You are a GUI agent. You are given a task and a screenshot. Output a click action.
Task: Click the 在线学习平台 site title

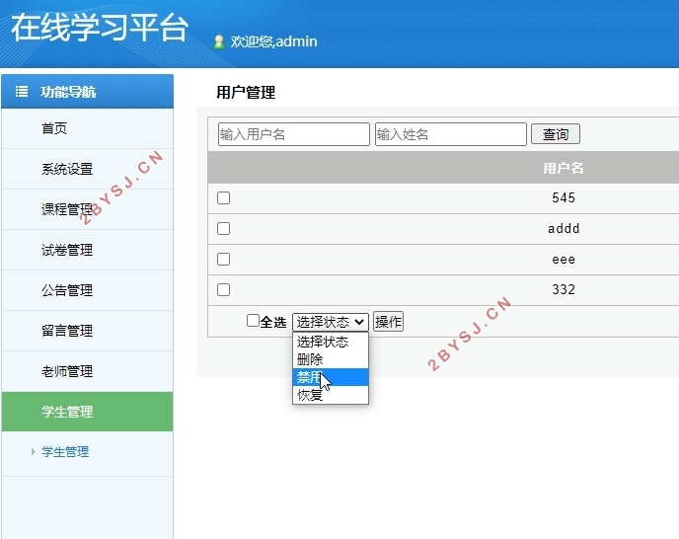(100, 29)
